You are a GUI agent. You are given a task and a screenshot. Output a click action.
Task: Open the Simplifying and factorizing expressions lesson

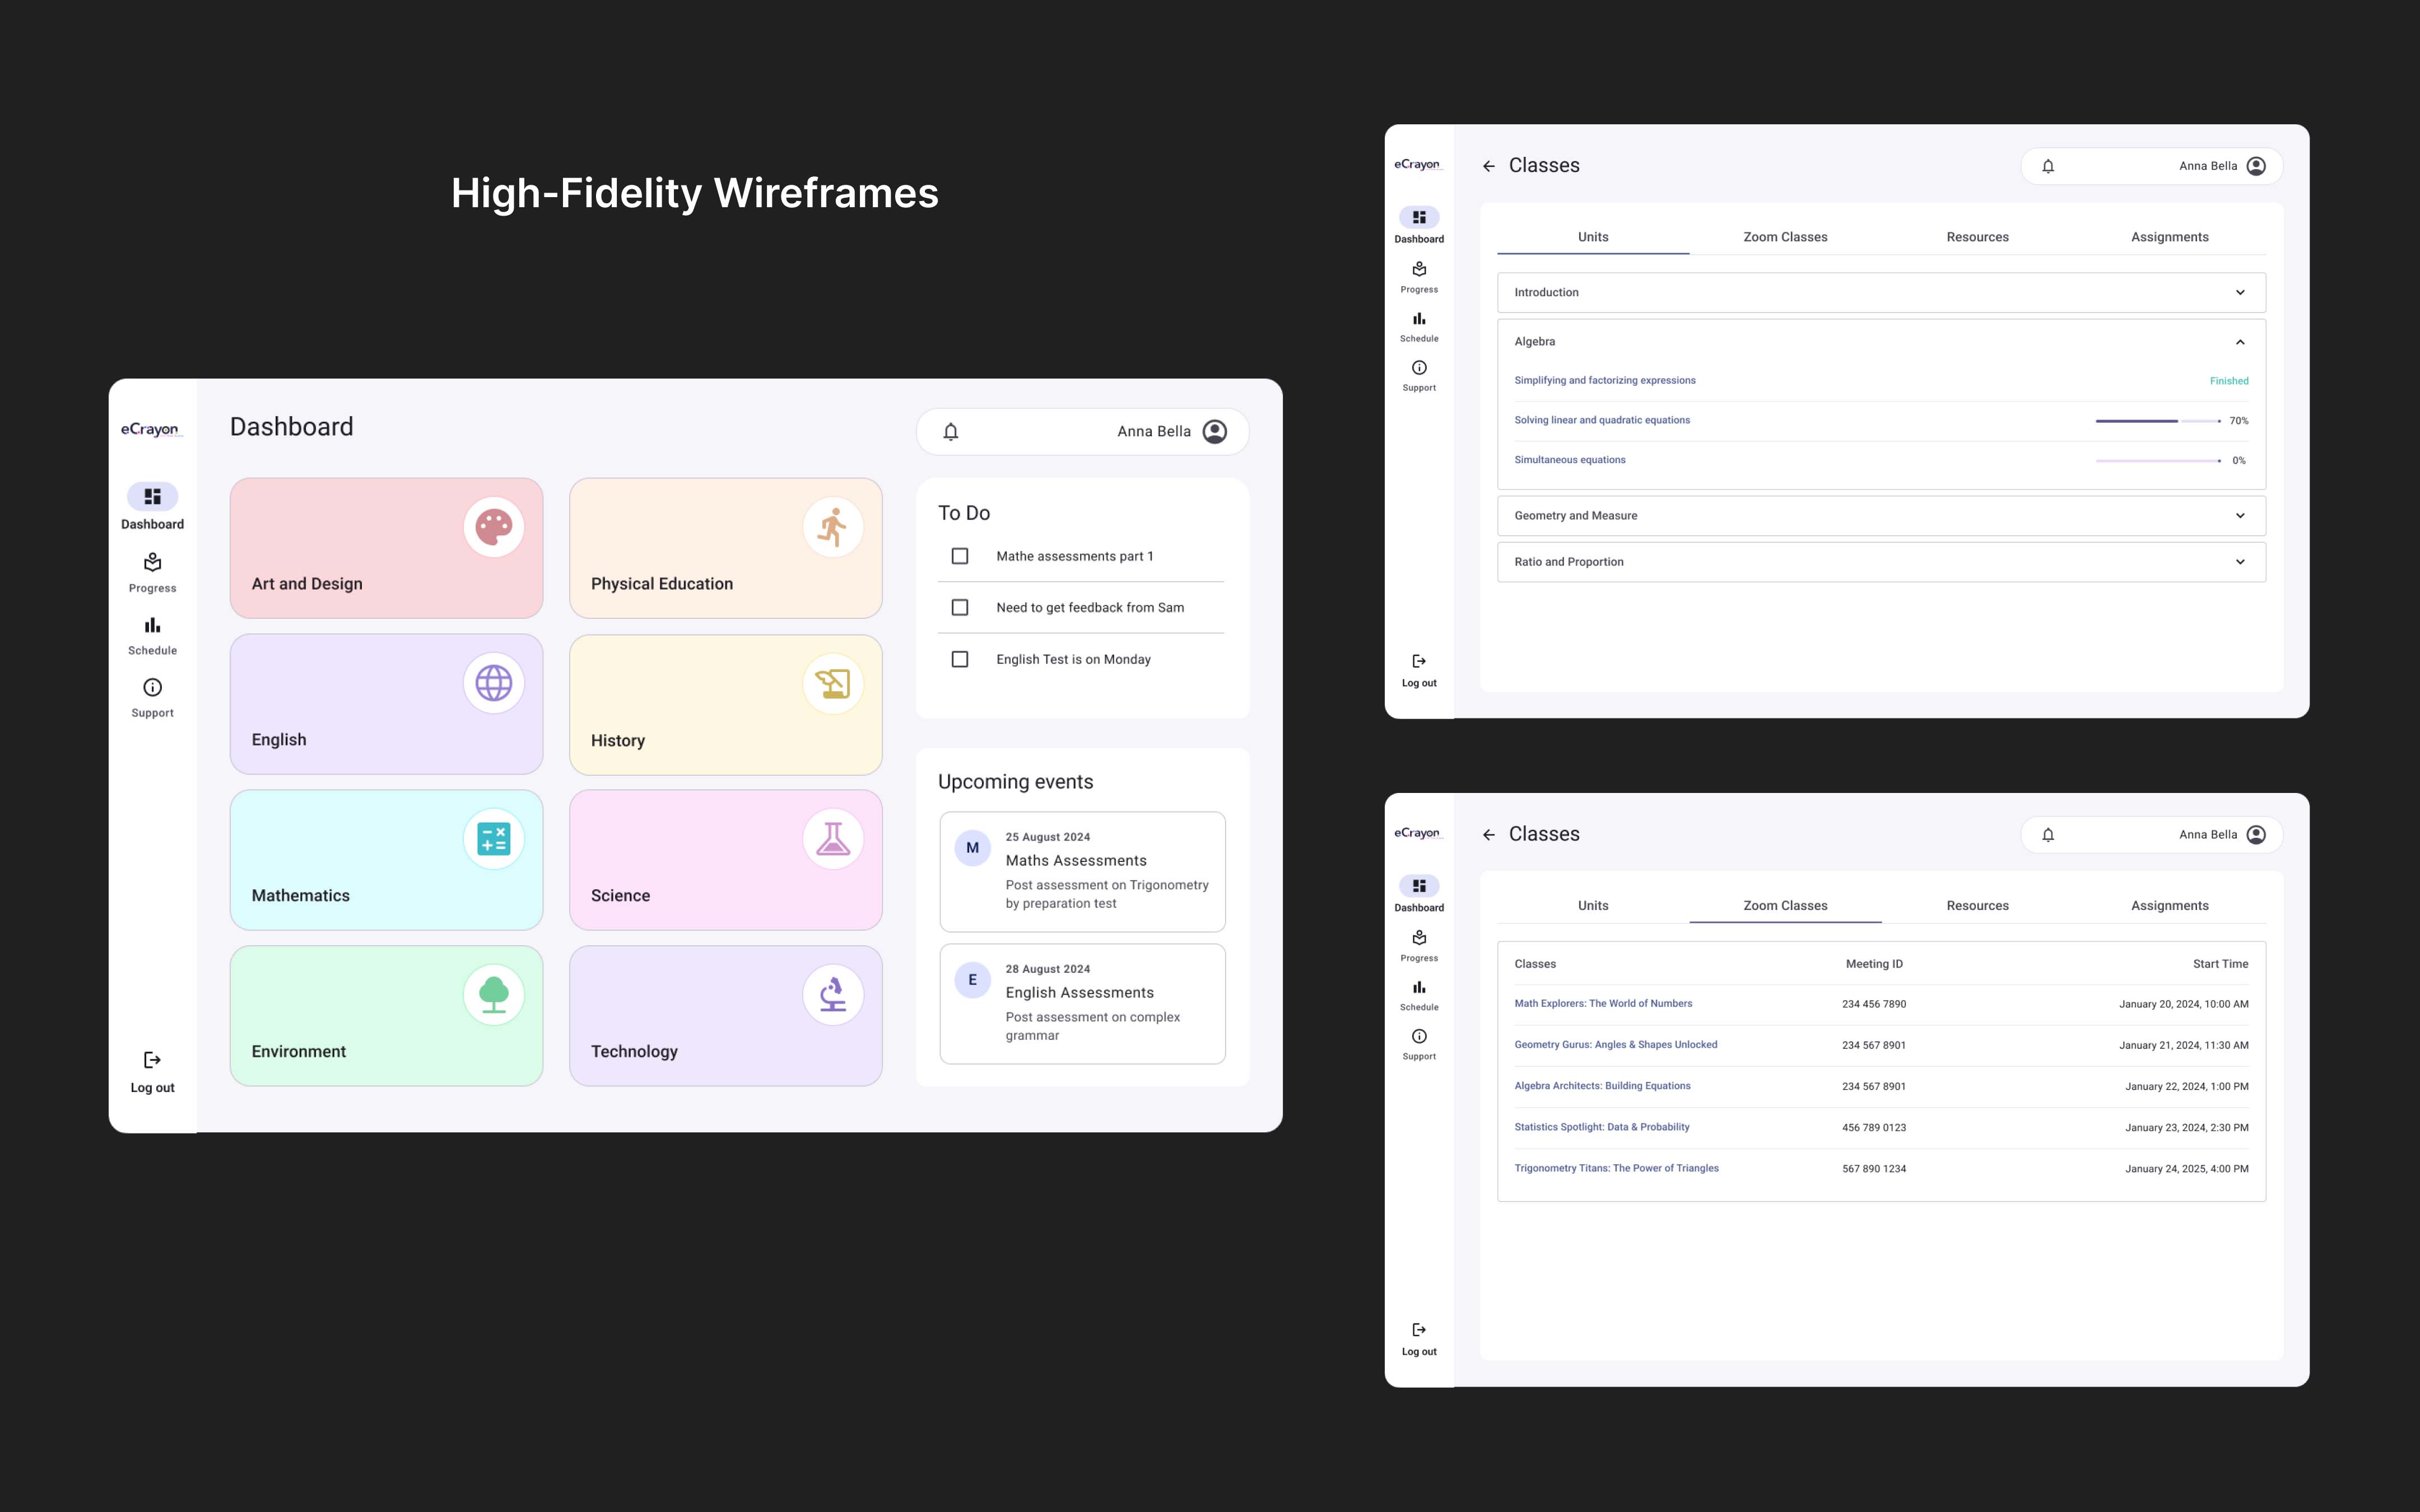click(1604, 381)
